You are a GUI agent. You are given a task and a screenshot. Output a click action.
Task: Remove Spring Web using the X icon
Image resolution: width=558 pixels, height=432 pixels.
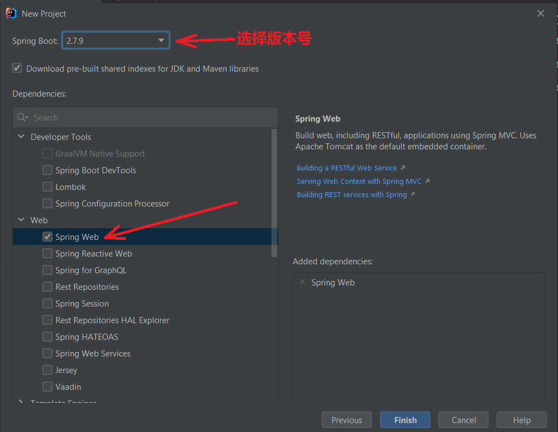tap(303, 282)
